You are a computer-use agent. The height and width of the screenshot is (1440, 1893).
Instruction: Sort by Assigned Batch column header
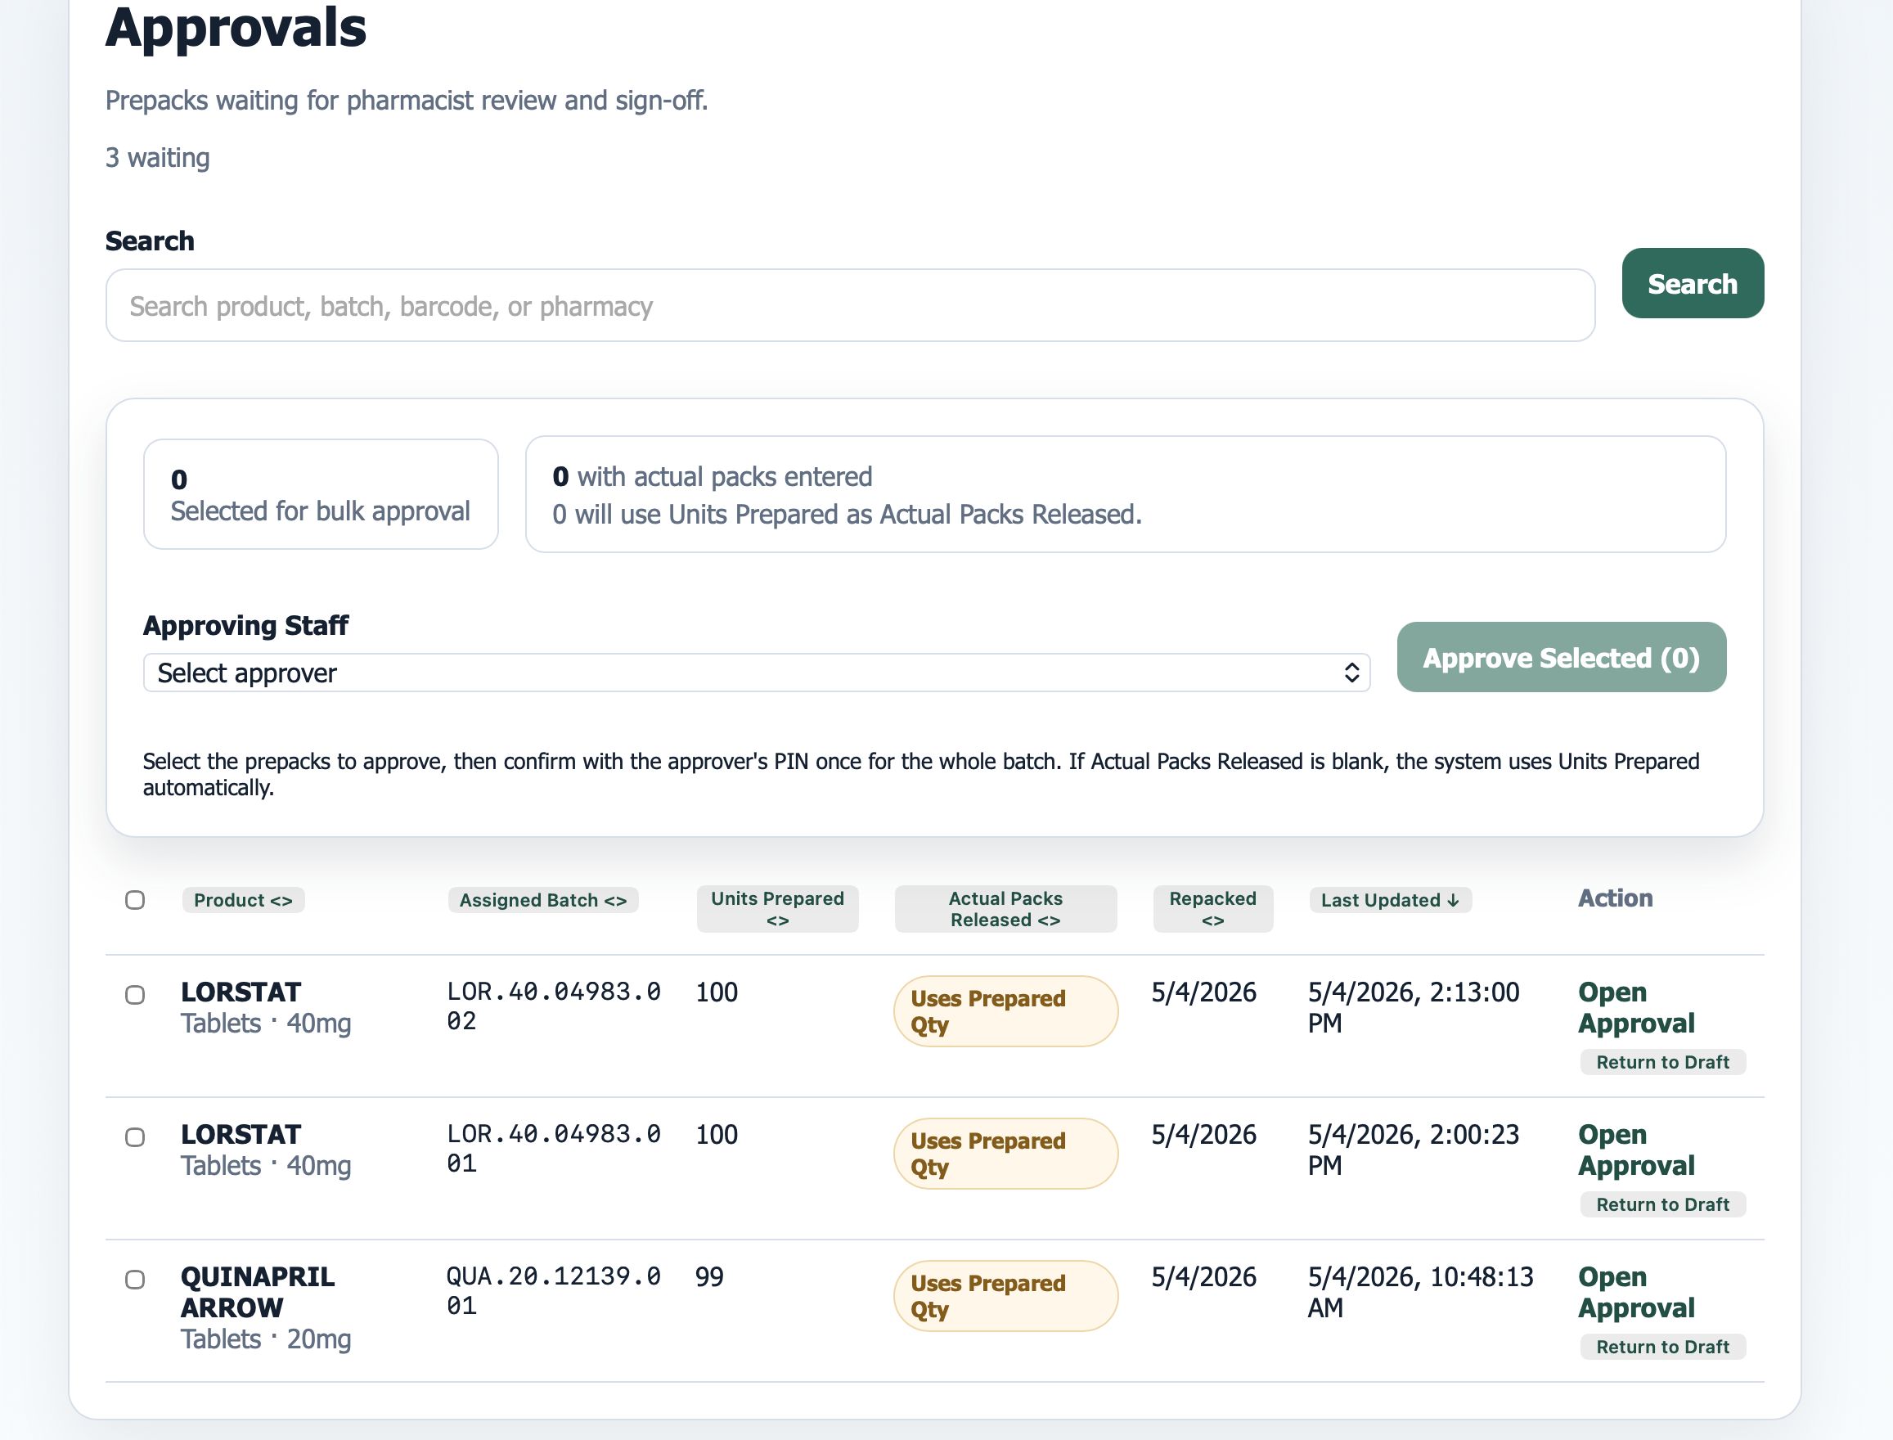[542, 900]
